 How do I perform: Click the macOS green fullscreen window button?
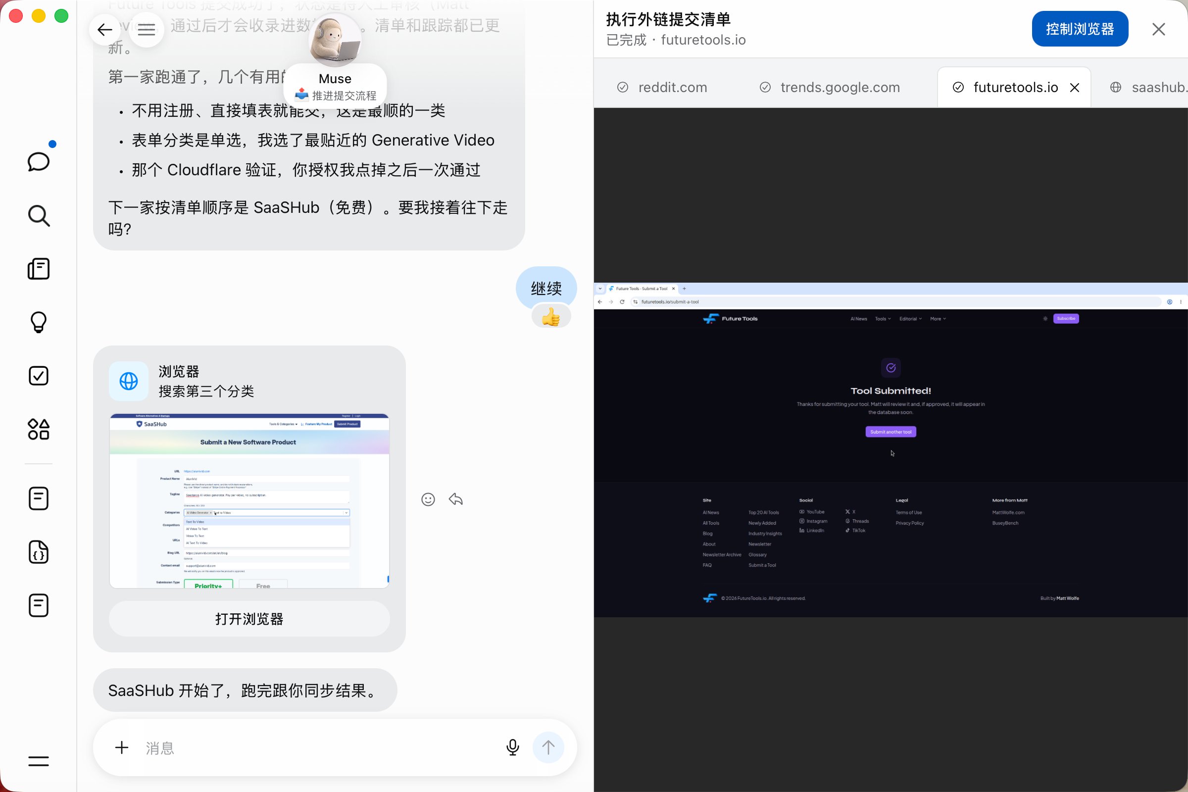(x=61, y=16)
